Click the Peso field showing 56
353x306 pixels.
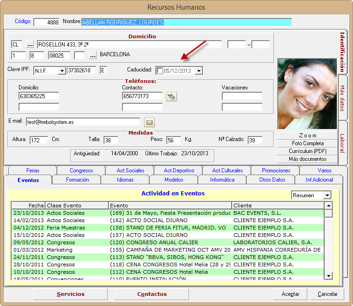[x=174, y=140]
